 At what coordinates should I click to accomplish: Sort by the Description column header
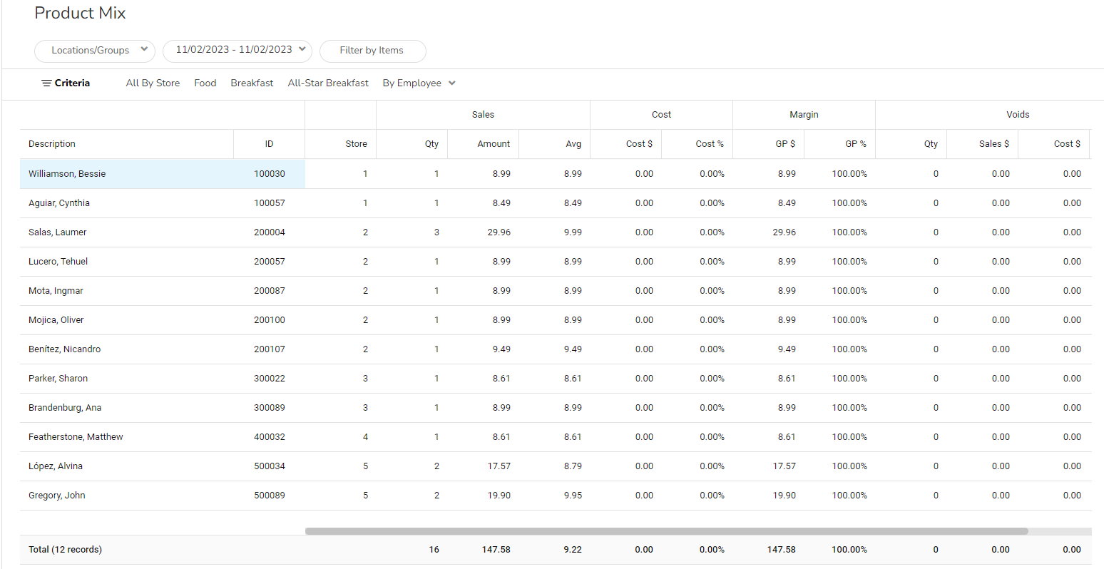pos(52,144)
